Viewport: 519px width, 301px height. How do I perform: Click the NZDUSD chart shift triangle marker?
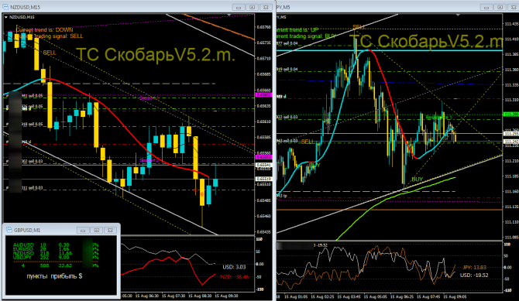[229, 15]
